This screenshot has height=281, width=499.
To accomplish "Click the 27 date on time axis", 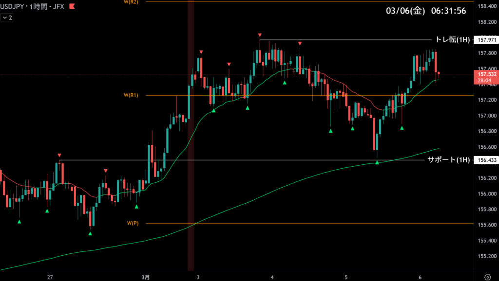I will tap(50, 277).
